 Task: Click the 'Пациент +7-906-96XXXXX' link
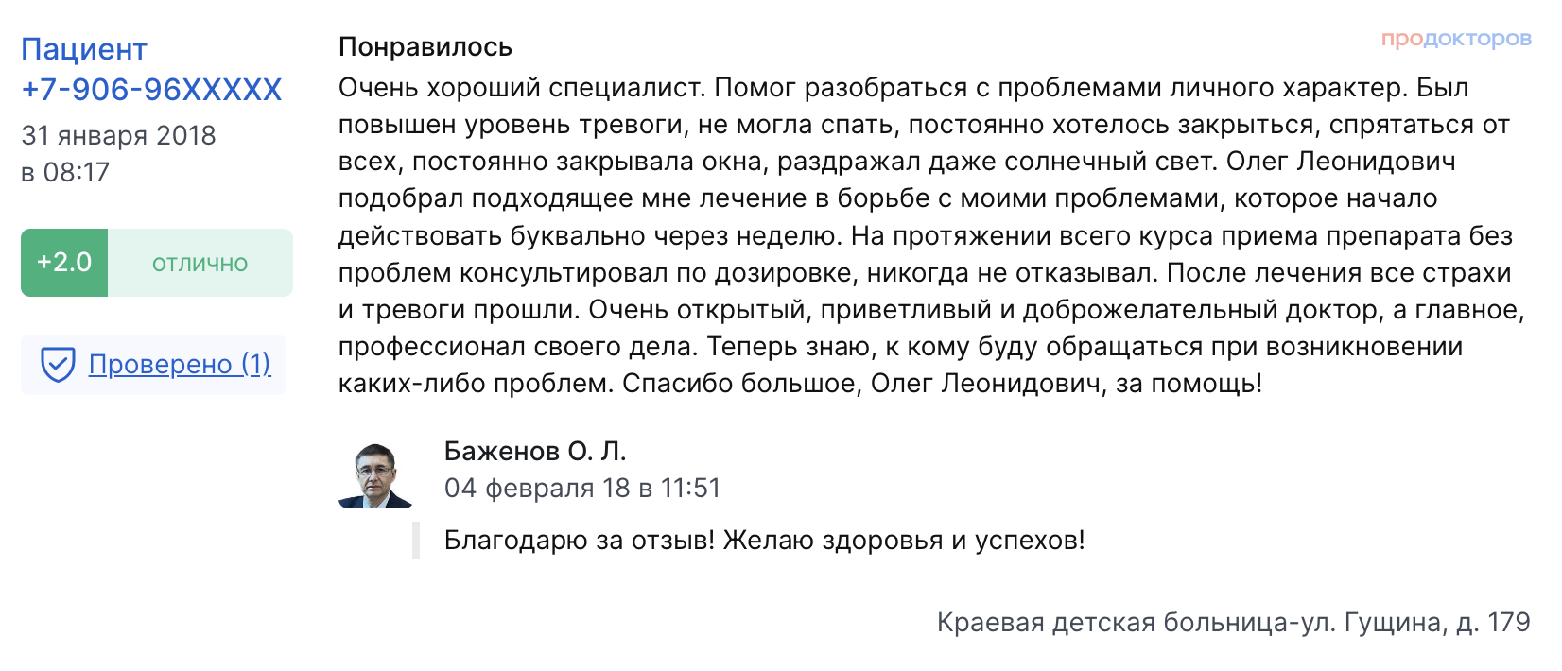[151, 69]
